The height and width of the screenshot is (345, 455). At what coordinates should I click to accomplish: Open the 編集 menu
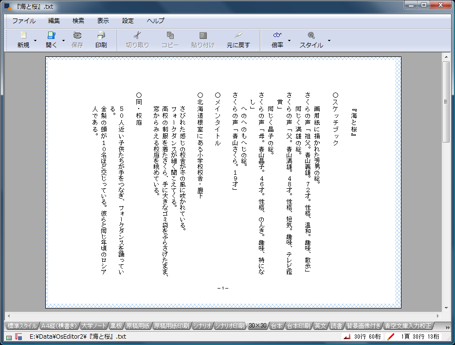click(x=54, y=21)
